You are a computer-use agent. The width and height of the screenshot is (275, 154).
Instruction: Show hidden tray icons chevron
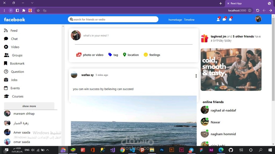[x=48, y=150]
